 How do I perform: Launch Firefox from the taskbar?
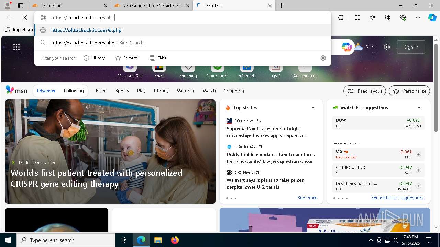point(175,240)
